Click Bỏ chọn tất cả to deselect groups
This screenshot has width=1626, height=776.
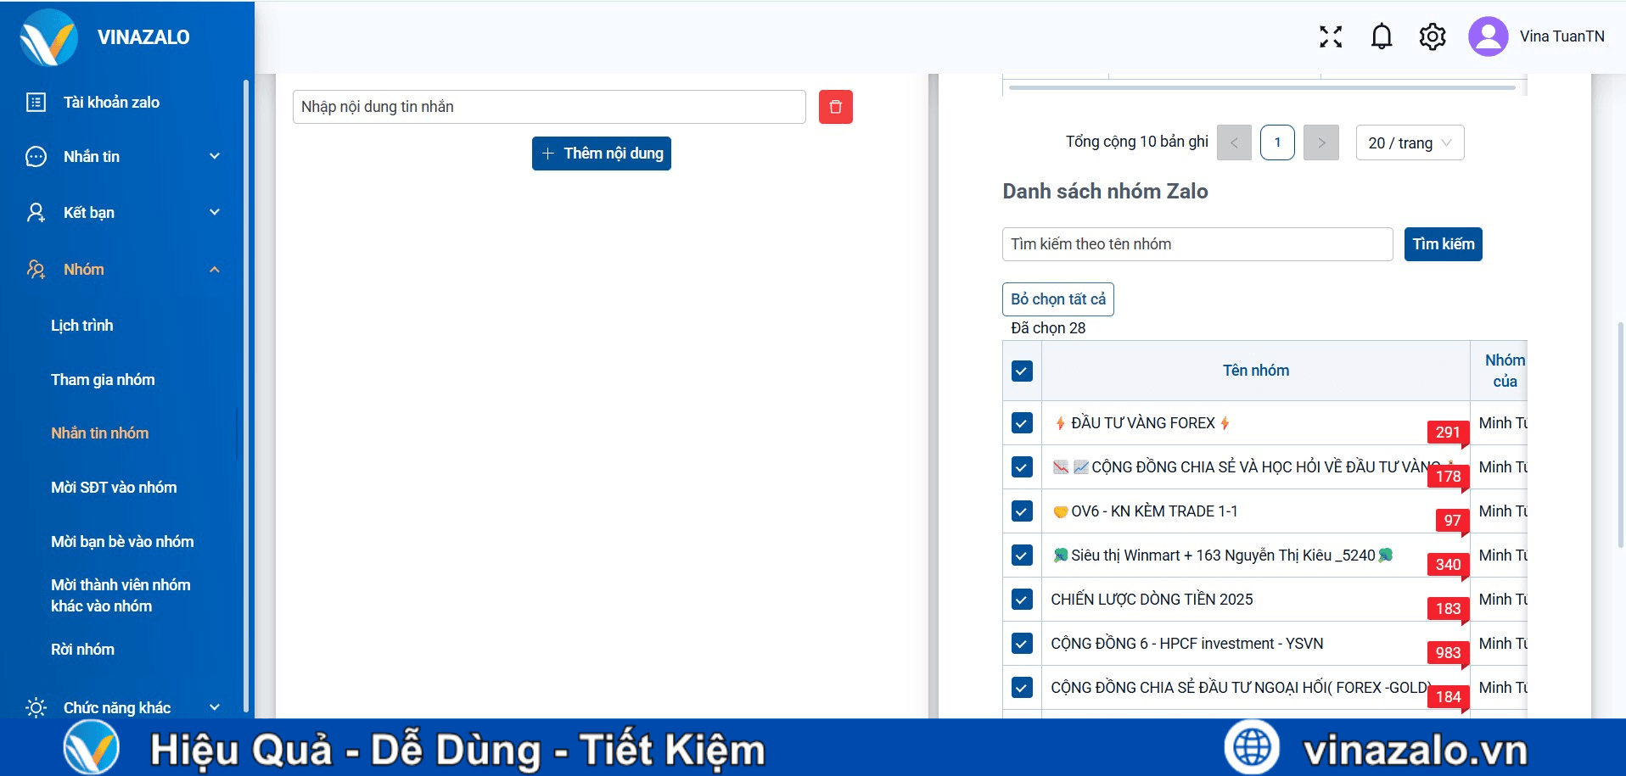pyautogui.click(x=1057, y=299)
